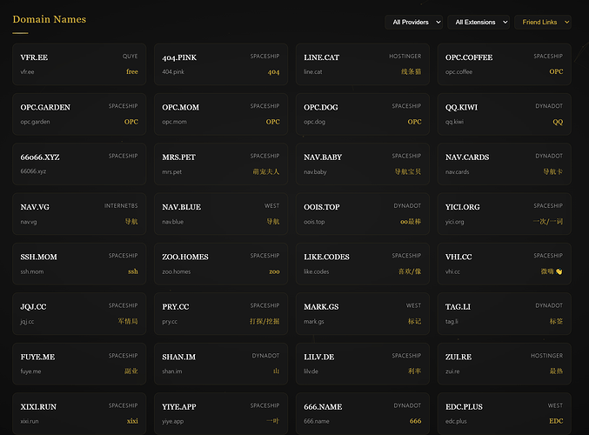
Task: Select the JQJ.CC domain card
Action: pyautogui.click(x=79, y=314)
